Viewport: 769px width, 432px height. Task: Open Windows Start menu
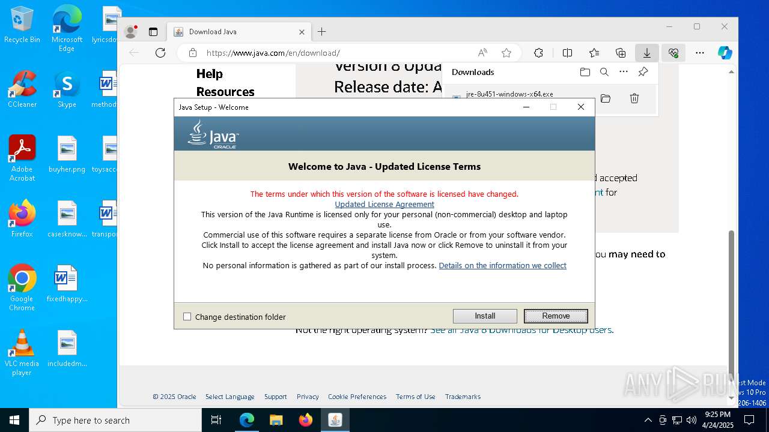click(x=14, y=420)
